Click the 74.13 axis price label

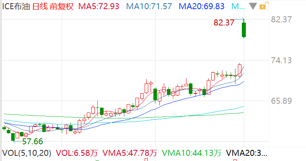pos(281,60)
